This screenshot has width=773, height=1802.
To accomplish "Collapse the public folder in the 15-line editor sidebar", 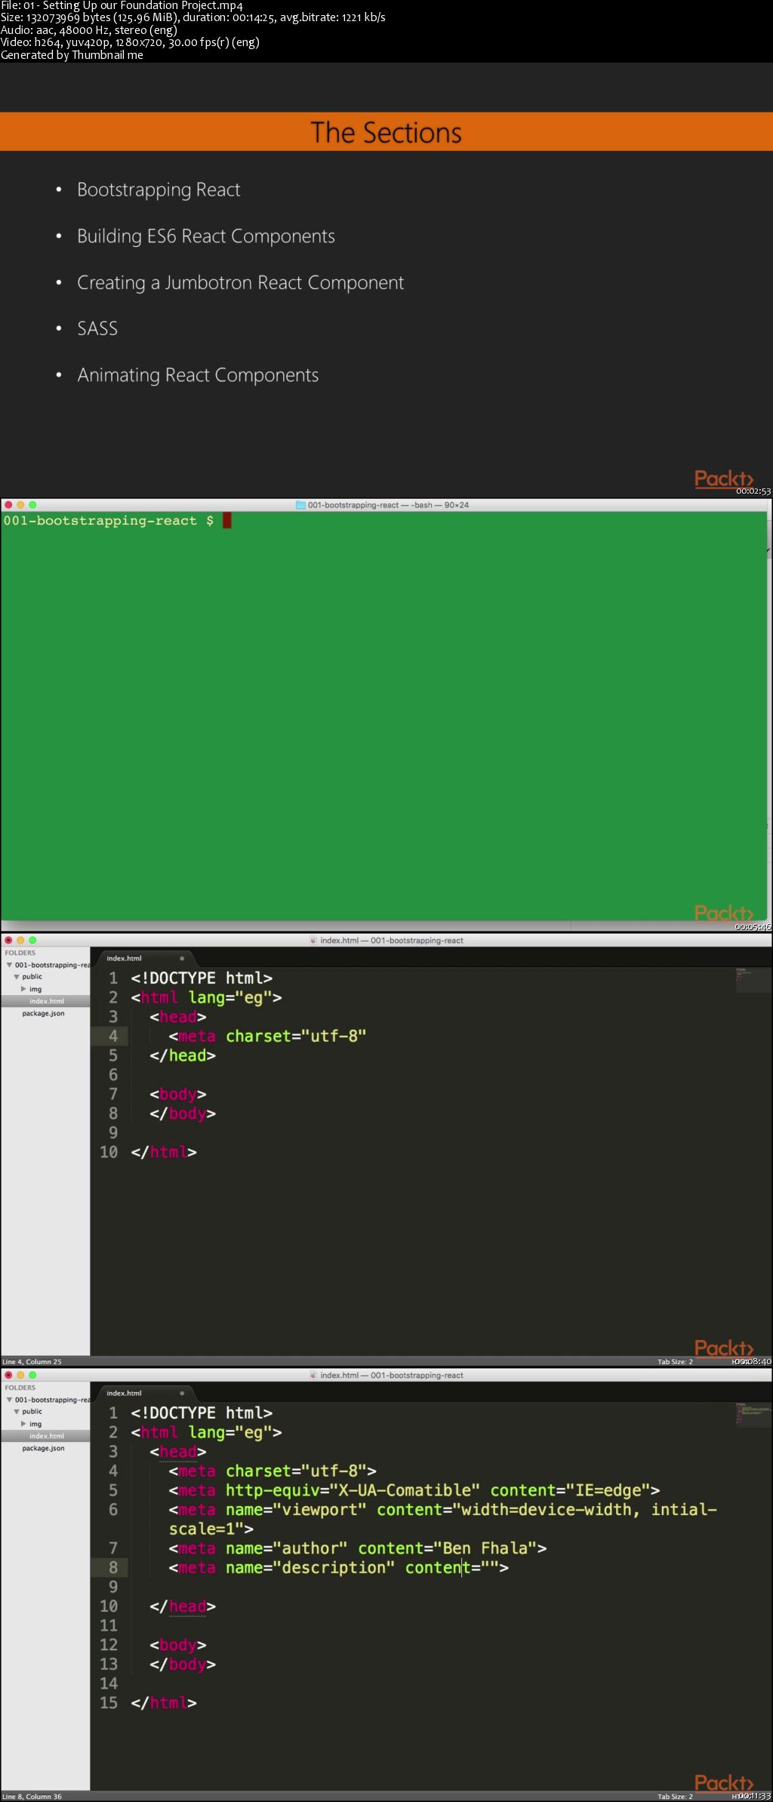I will (16, 1412).
